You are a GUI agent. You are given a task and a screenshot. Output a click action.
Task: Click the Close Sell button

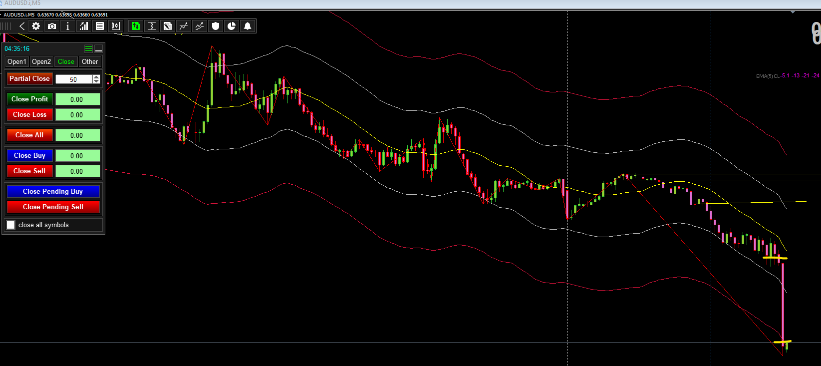click(x=29, y=171)
